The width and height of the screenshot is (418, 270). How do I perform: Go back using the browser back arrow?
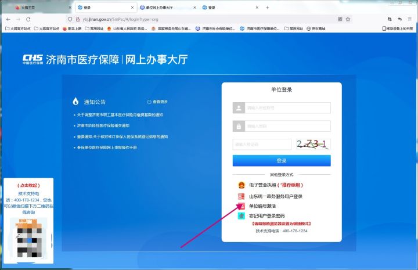[8, 19]
